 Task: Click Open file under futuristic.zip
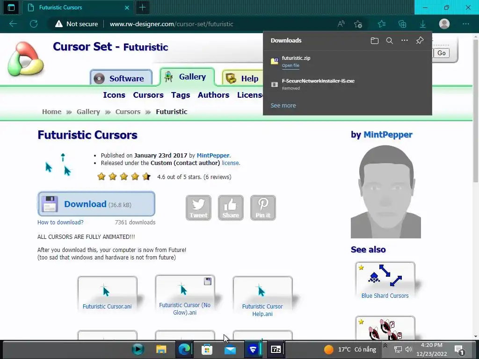[x=290, y=65]
